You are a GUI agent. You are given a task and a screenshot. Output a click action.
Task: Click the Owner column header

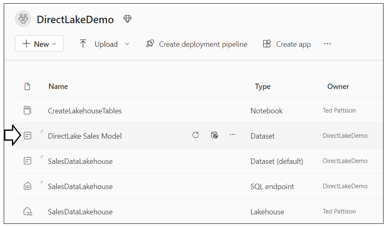(338, 86)
